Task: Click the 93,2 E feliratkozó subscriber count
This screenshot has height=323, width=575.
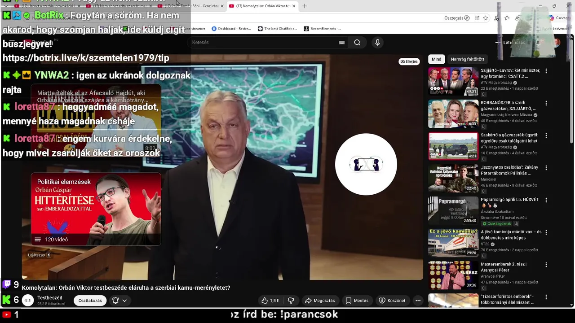Action: tap(51, 304)
